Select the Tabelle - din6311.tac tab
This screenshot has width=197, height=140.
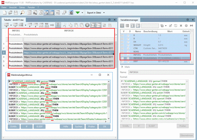(14, 20)
